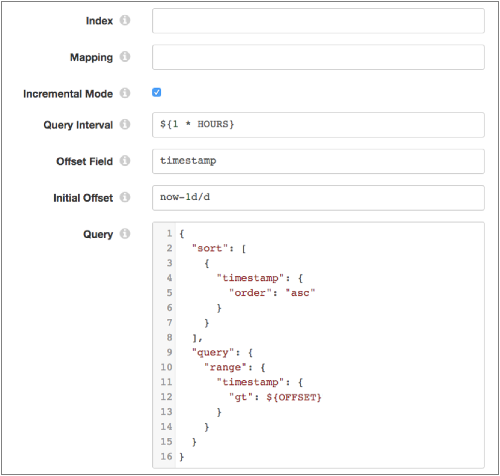Open the Mapping help info icon
Viewport: 500px width, 476px height.
coord(125,57)
